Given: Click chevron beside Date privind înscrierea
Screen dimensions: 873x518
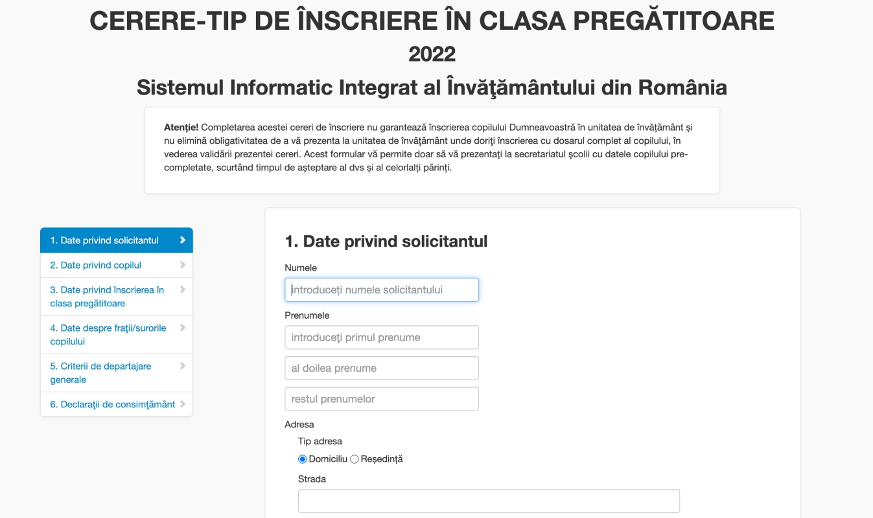Looking at the screenshot, I should [x=183, y=289].
